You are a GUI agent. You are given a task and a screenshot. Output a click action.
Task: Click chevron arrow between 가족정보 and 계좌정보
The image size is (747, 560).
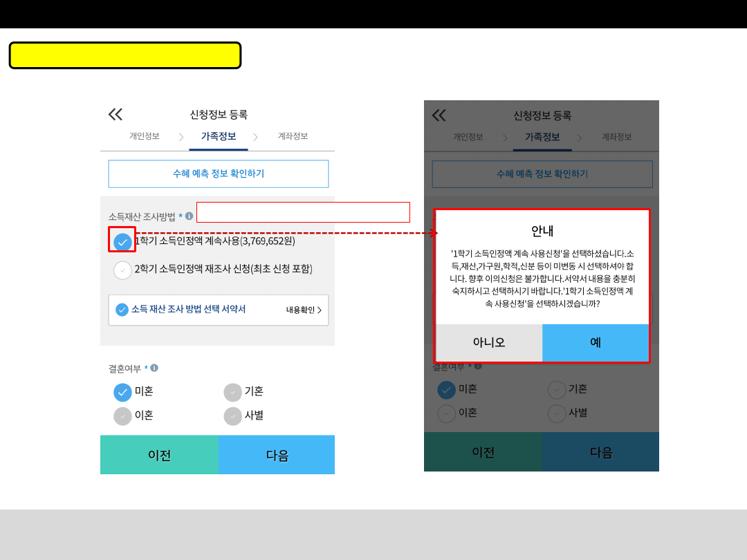(255, 137)
